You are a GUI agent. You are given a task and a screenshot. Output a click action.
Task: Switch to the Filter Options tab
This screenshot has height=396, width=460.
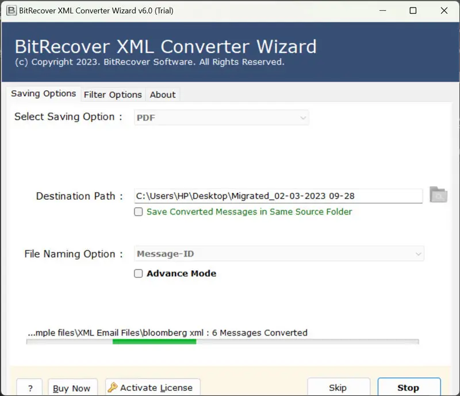pos(113,95)
